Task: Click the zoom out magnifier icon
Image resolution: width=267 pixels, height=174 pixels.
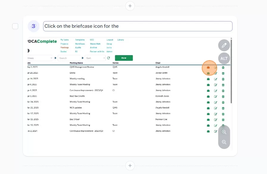Action: tap(224, 142)
